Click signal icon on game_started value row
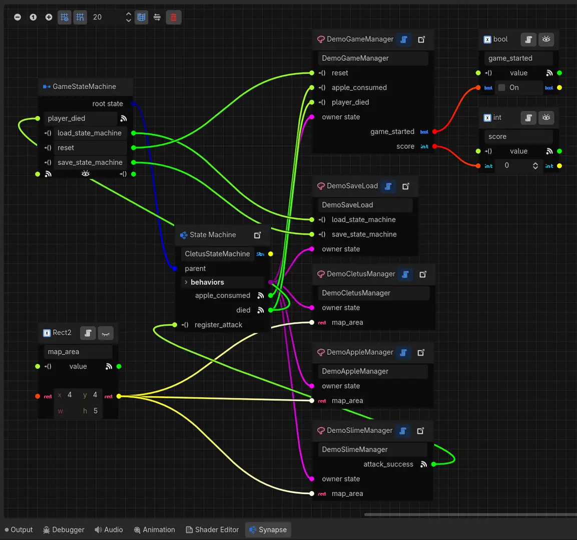The height and width of the screenshot is (540, 577). pyautogui.click(x=549, y=73)
